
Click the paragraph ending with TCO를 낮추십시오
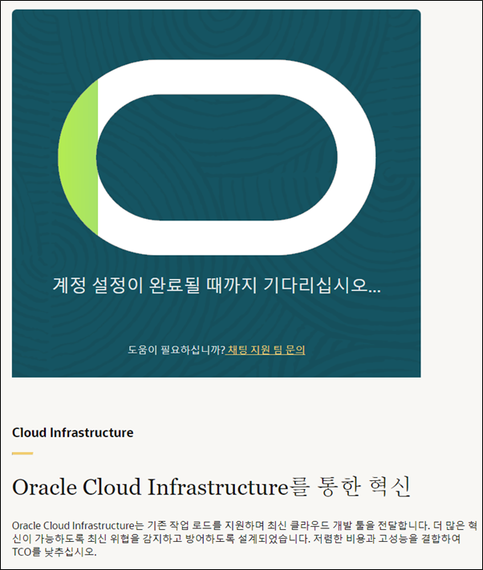245,539
